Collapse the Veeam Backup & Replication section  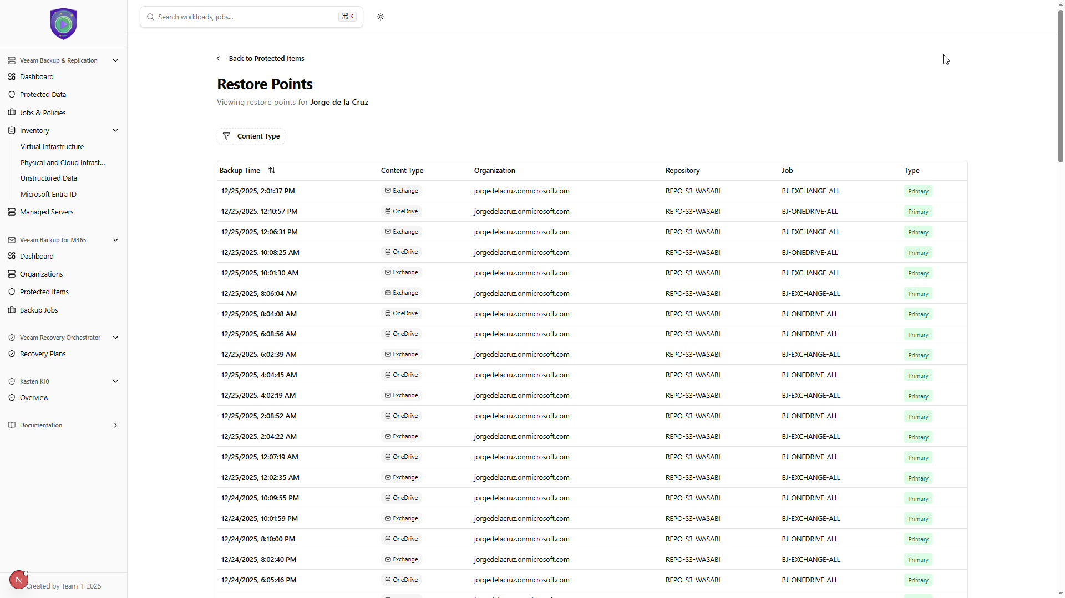(115, 60)
